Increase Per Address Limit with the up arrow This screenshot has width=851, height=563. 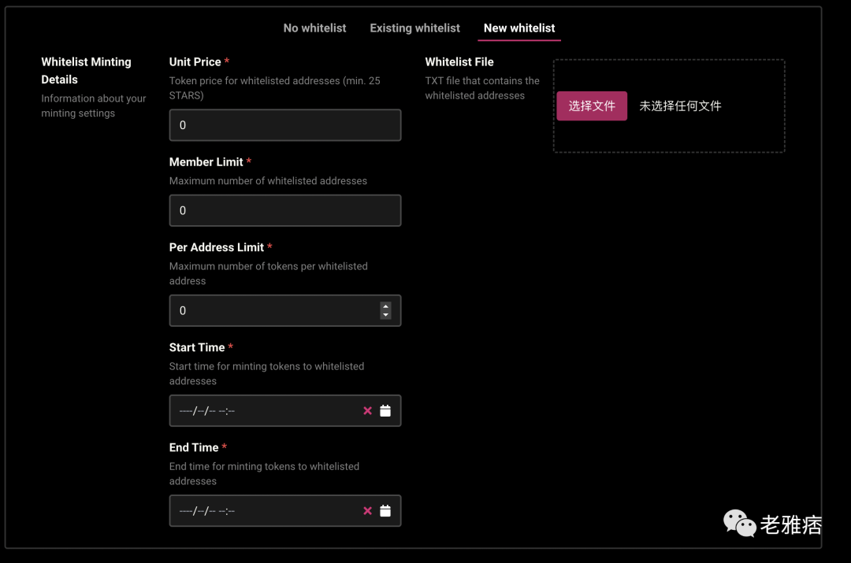[385, 306]
